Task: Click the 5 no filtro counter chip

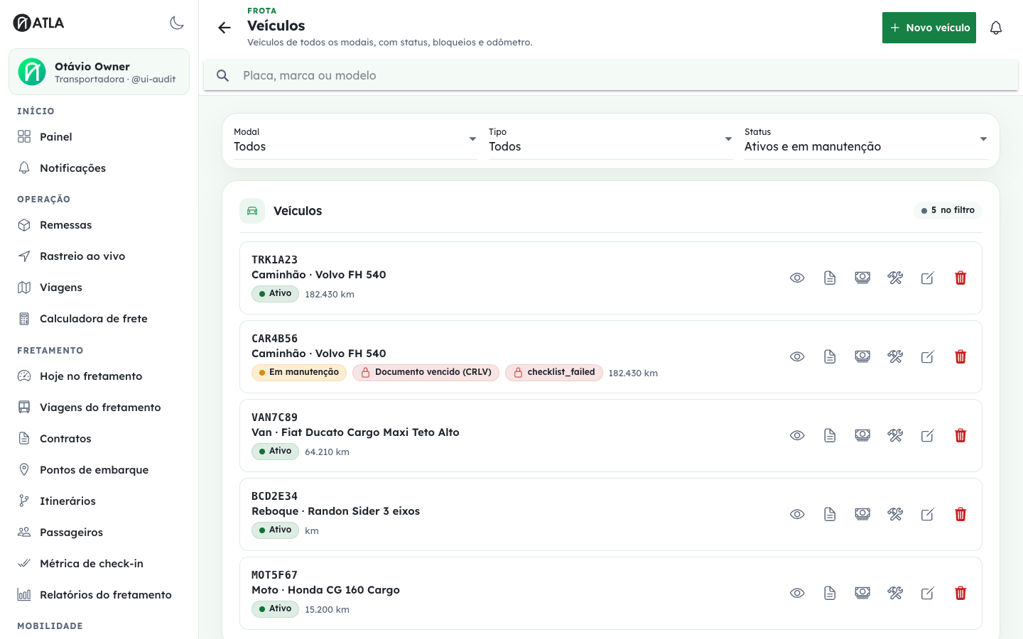Action: pos(948,210)
